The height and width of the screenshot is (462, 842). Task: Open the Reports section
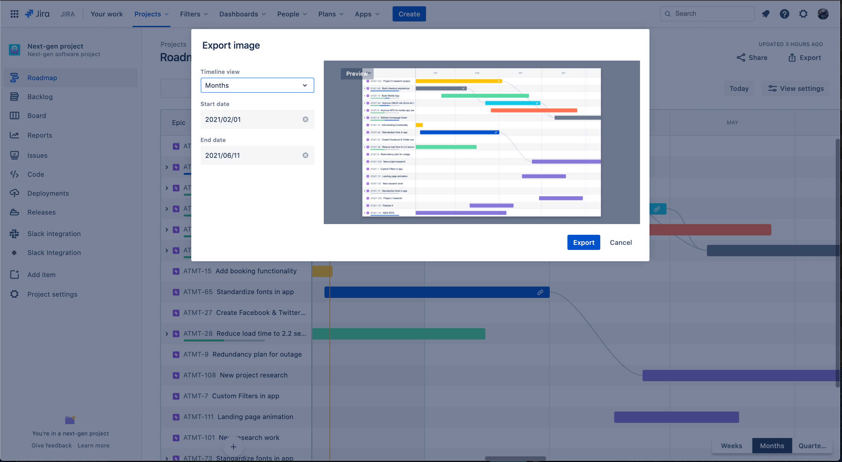[x=39, y=135]
